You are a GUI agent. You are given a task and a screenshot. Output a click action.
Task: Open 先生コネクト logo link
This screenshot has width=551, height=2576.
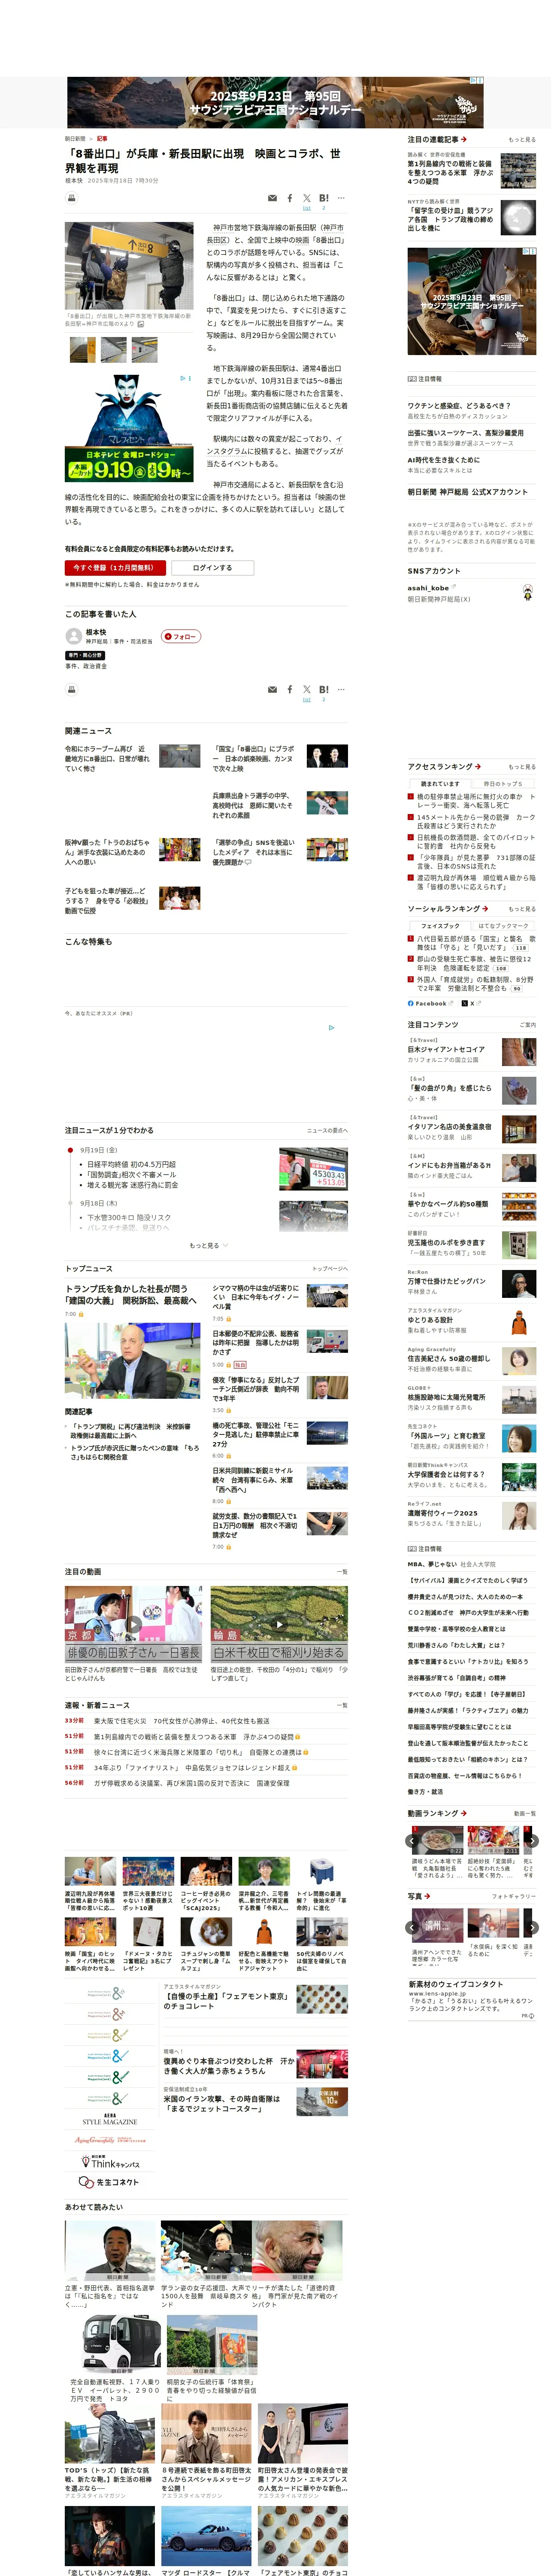[109, 2181]
